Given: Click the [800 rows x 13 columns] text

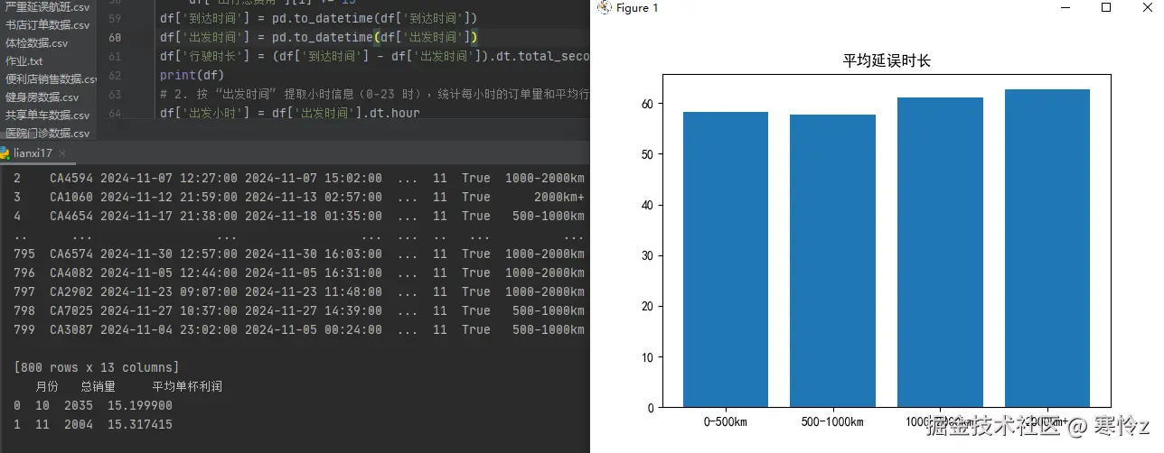Looking at the screenshot, I should 96,367.
